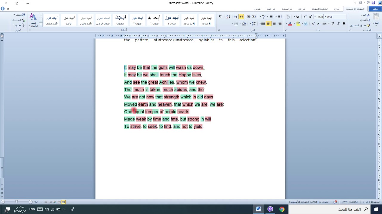
Task: Toggle right-to-left text direction button
Action: [241, 17]
